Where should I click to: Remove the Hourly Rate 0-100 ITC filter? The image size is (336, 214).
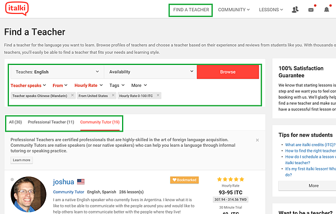click(x=158, y=95)
